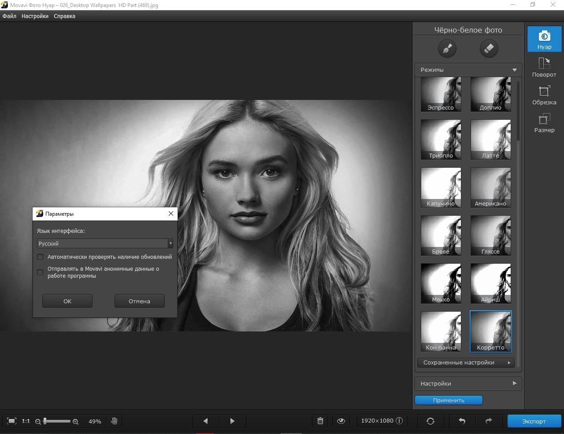
Task: Click the reset changes circular arrows icon
Action: click(430, 421)
